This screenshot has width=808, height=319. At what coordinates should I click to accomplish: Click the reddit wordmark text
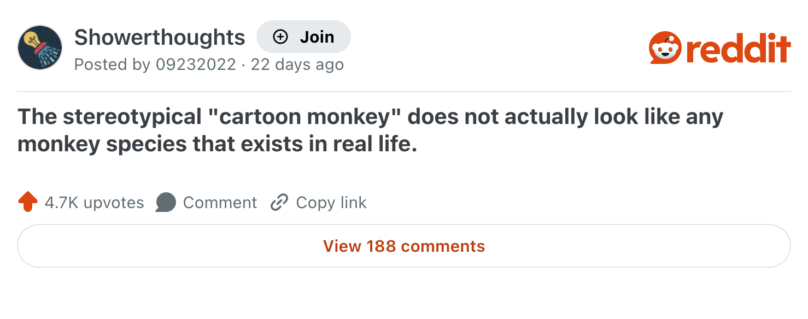(738, 48)
